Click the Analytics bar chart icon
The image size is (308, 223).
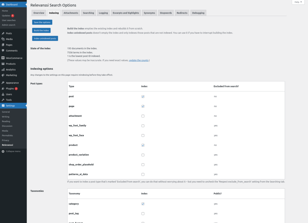pyautogui.click(x=3, y=69)
